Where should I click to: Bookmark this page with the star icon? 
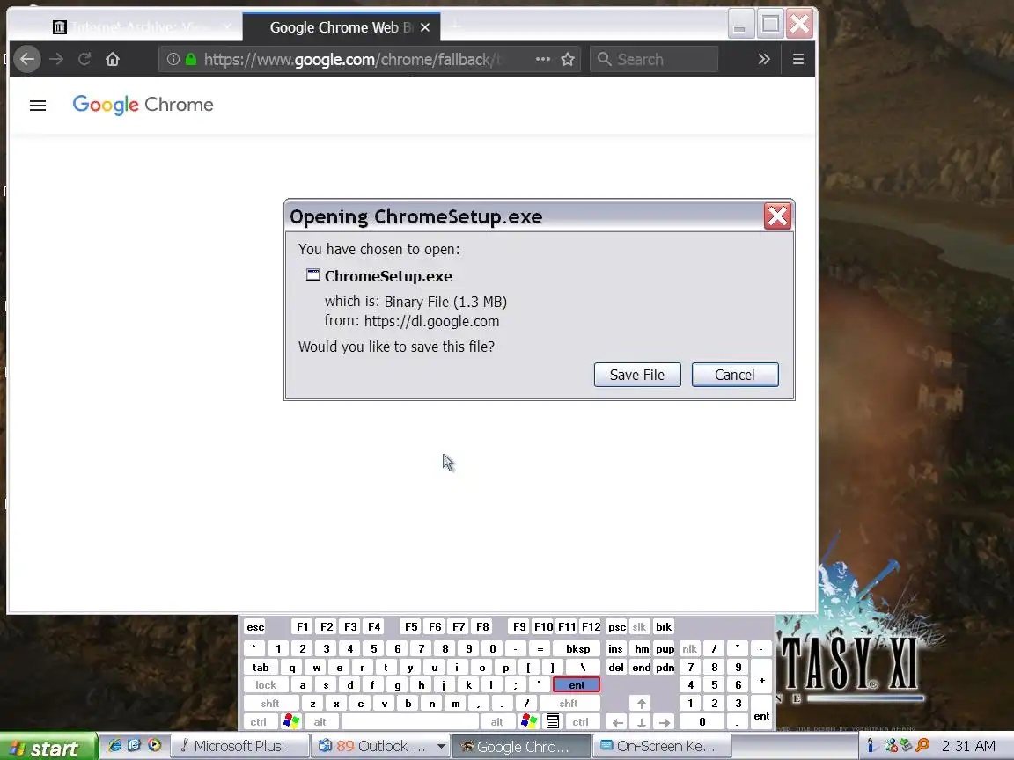[568, 60]
